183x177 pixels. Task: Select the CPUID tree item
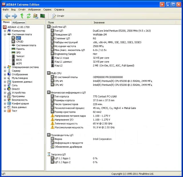coord(20,42)
